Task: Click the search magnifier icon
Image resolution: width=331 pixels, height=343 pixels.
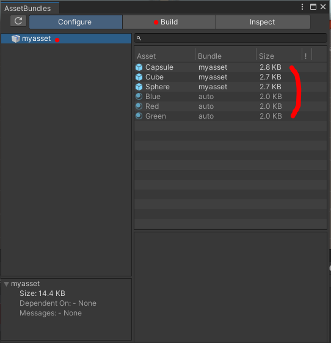Action: pyautogui.click(x=139, y=39)
